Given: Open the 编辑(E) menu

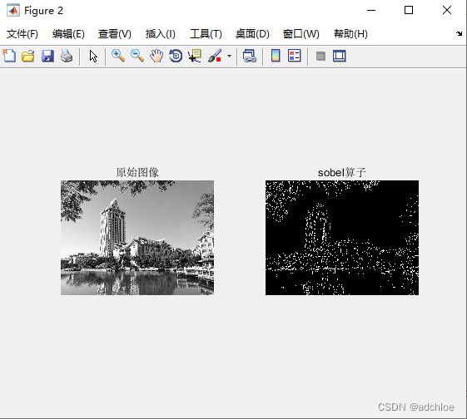Looking at the screenshot, I should [x=68, y=34].
